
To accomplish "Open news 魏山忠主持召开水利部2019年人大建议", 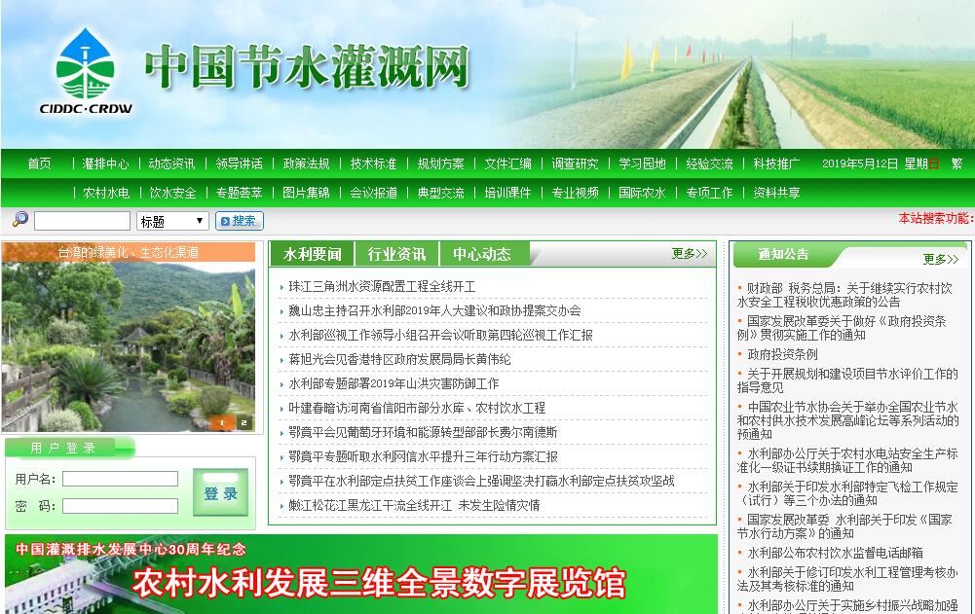I will tap(434, 310).
